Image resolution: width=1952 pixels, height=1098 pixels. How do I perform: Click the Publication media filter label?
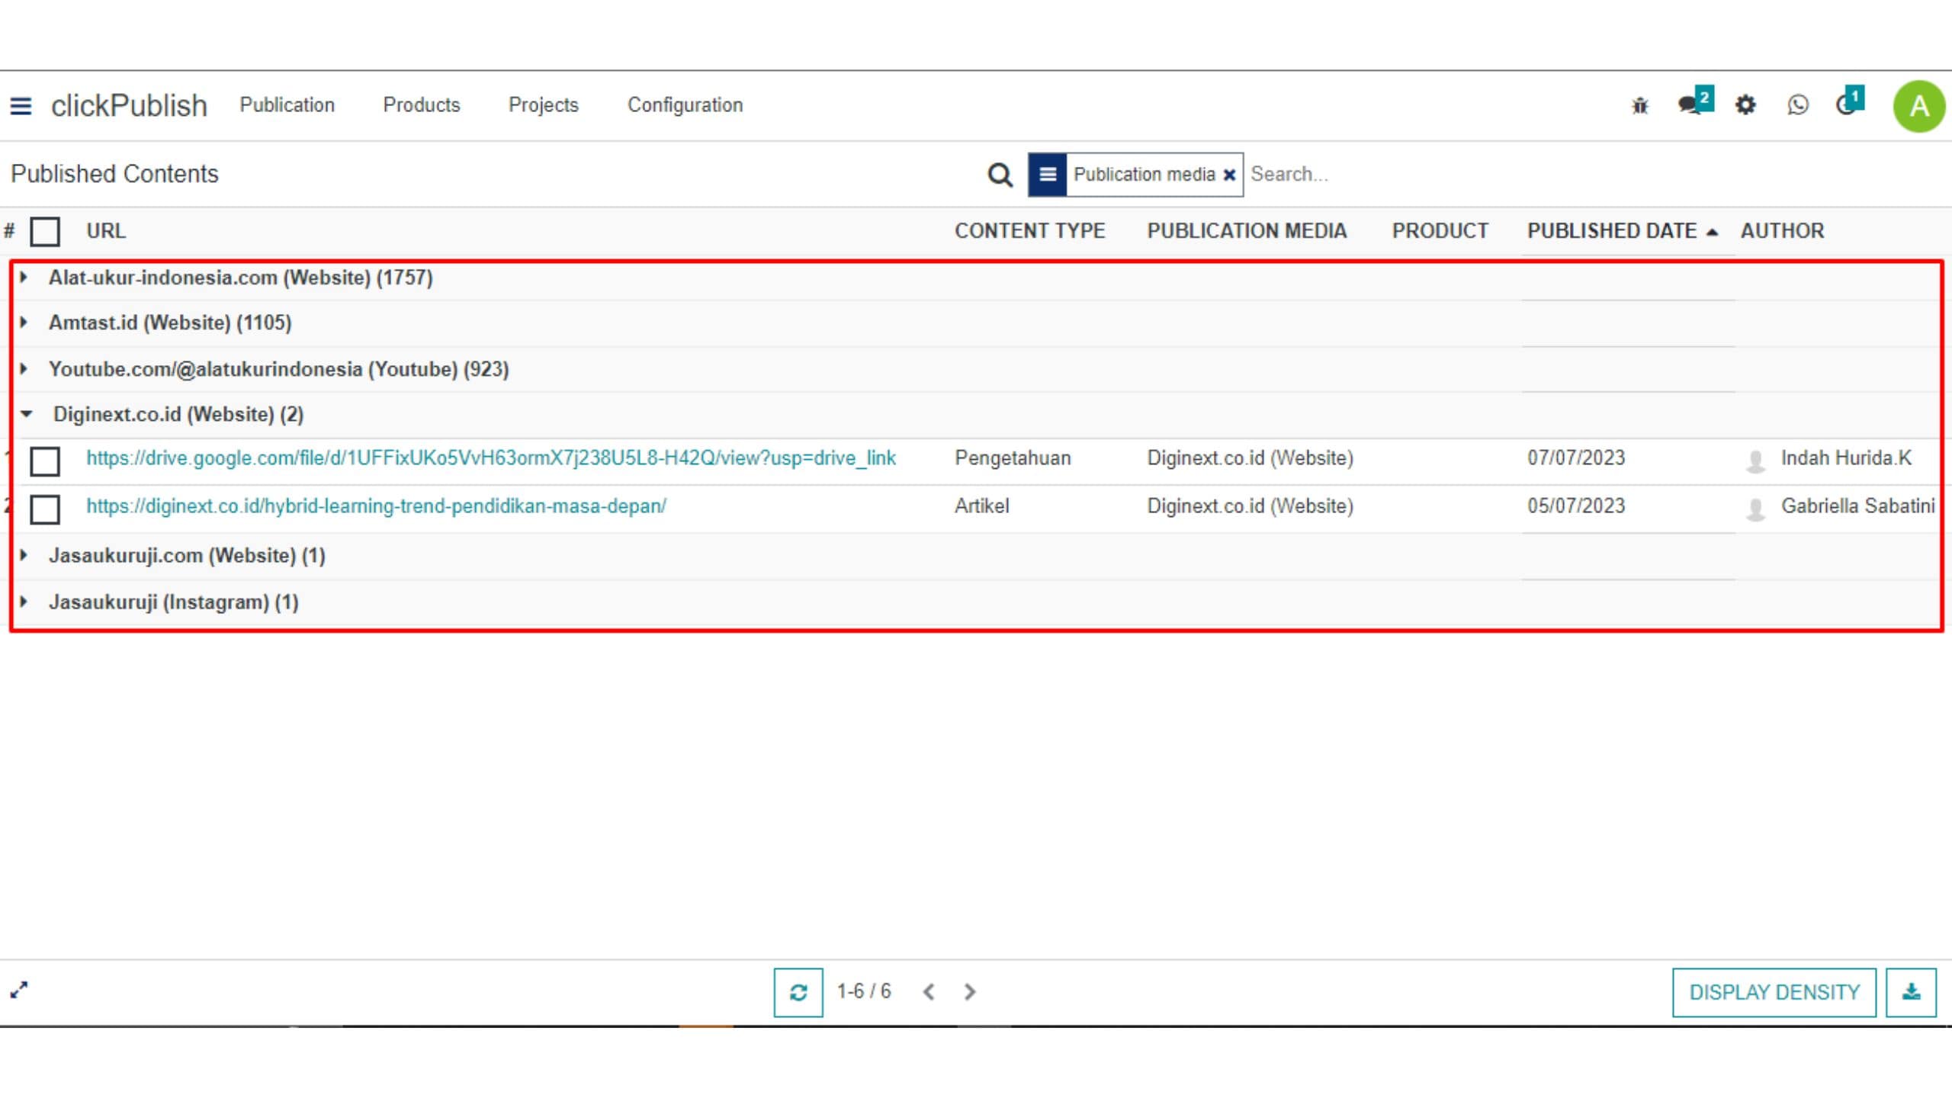tap(1144, 175)
